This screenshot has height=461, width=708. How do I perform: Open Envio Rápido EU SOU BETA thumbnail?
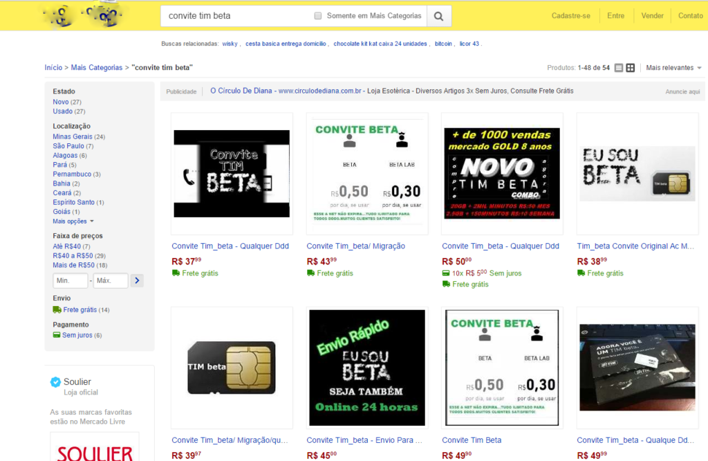(366, 368)
